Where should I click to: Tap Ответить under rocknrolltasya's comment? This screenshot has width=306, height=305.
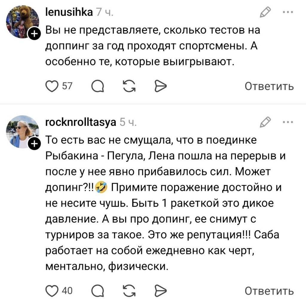coord(269,291)
